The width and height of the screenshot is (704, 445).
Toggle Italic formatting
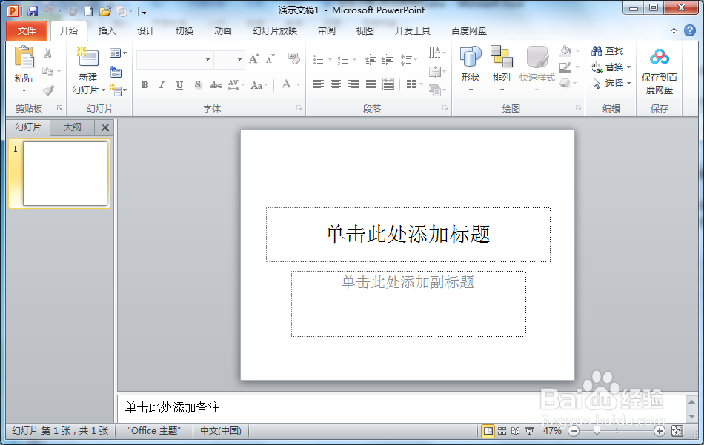(x=162, y=85)
